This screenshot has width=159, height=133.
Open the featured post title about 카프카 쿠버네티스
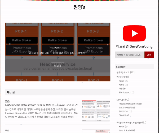pos(58,53)
